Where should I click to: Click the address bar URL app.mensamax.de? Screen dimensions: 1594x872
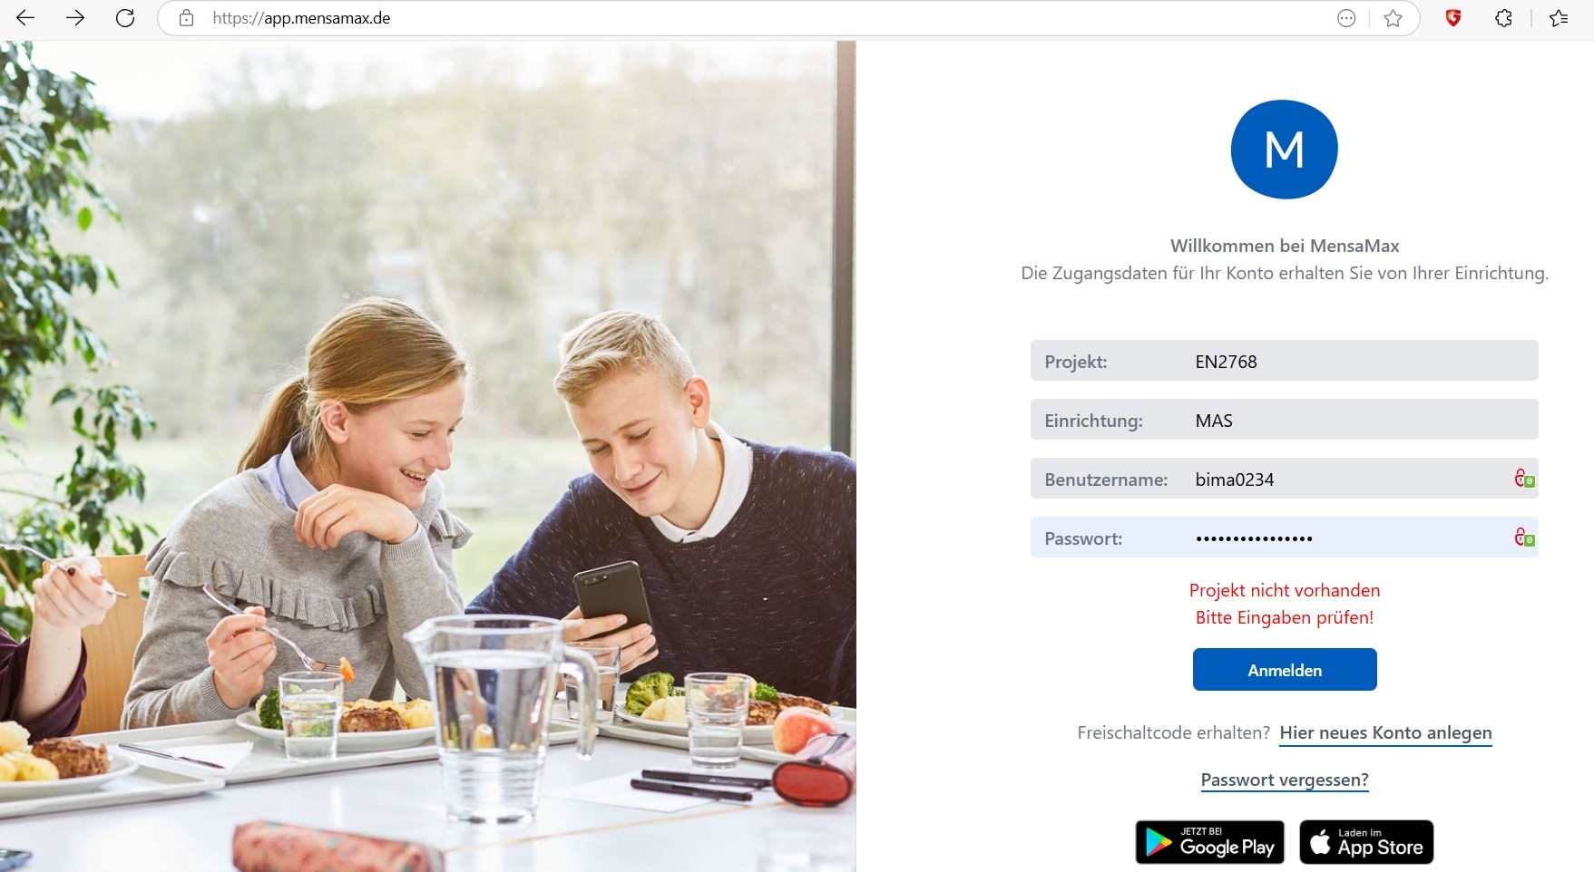tap(301, 18)
